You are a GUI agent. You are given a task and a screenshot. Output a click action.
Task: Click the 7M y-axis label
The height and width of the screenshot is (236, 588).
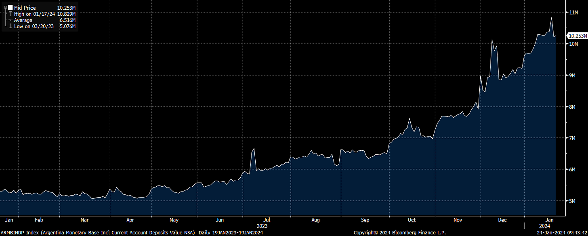click(572, 138)
